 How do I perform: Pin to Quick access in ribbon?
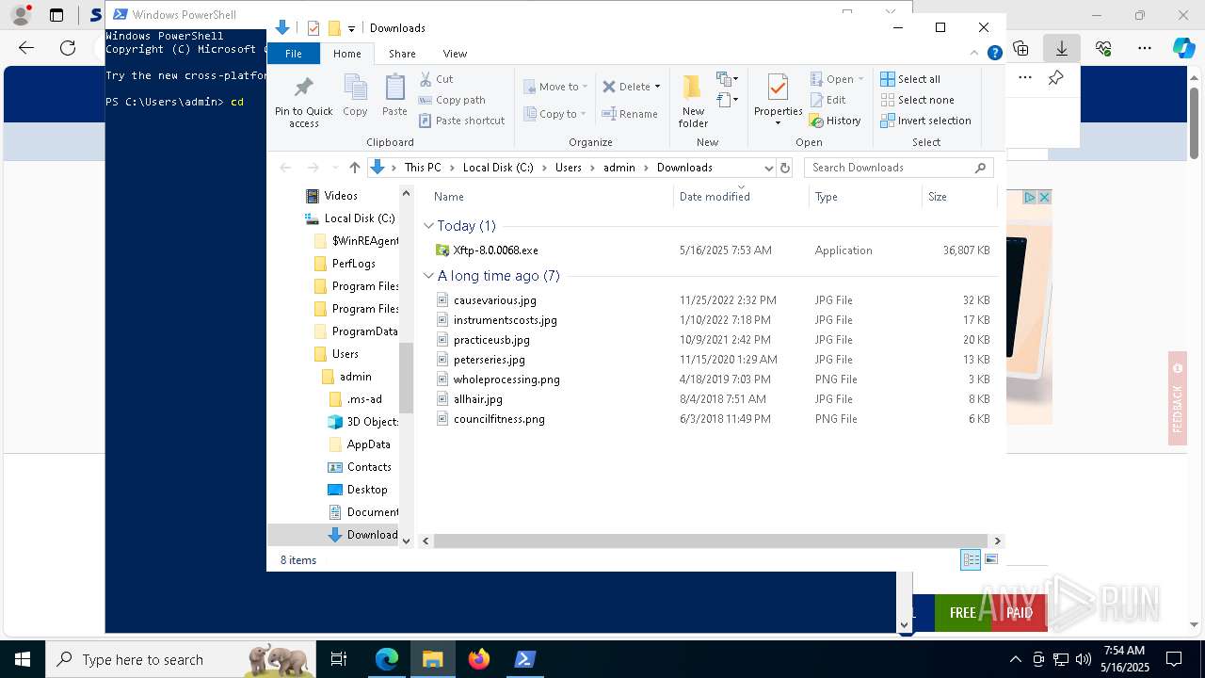pyautogui.click(x=303, y=102)
